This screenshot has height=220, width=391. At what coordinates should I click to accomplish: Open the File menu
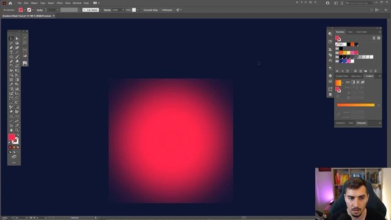tap(20, 3)
